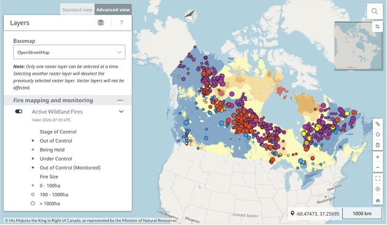
Task: Switch to the Standard view tab
Action: tap(77, 10)
